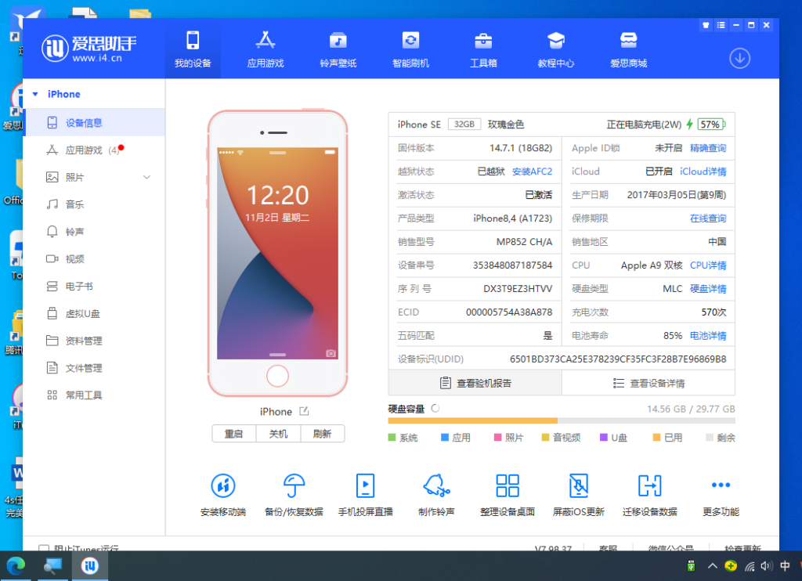The image size is (802, 581).
Task: Click the green 系统 legend swatch
Action: [x=392, y=437]
